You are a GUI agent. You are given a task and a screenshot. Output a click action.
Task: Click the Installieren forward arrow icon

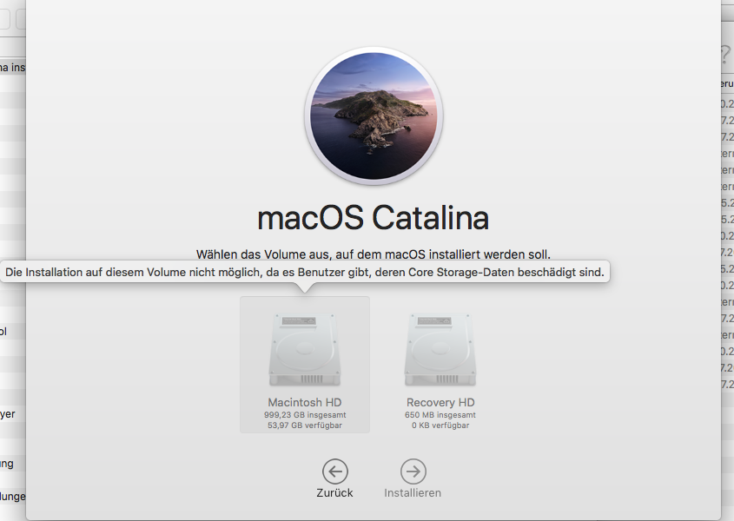click(413, 472)
